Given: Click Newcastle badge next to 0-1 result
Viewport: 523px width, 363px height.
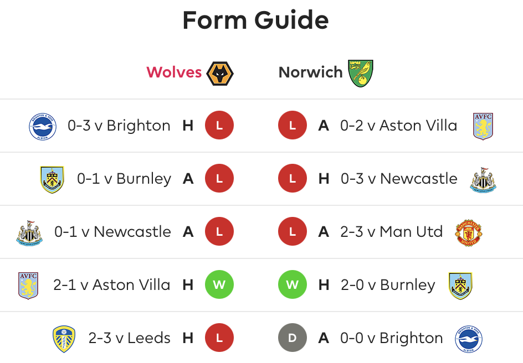Looking at the screenshot, I should click(29, 233).
